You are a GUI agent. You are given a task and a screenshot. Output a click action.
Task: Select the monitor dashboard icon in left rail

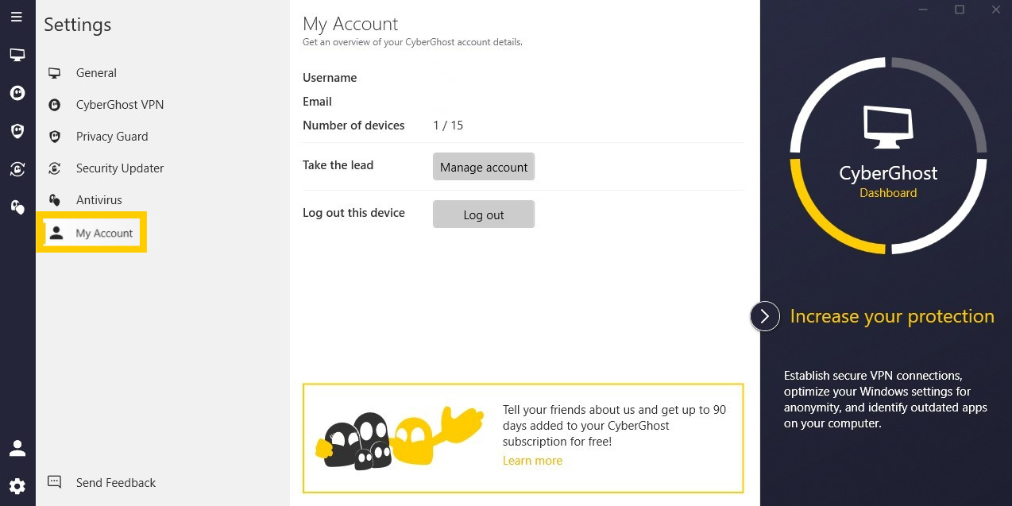pos(17,55)
